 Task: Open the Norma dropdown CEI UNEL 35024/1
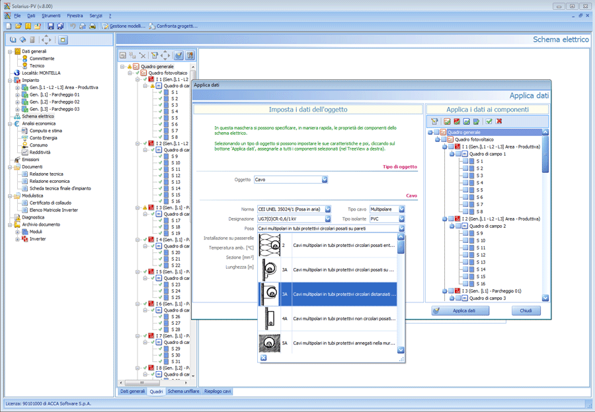(327, 209)
